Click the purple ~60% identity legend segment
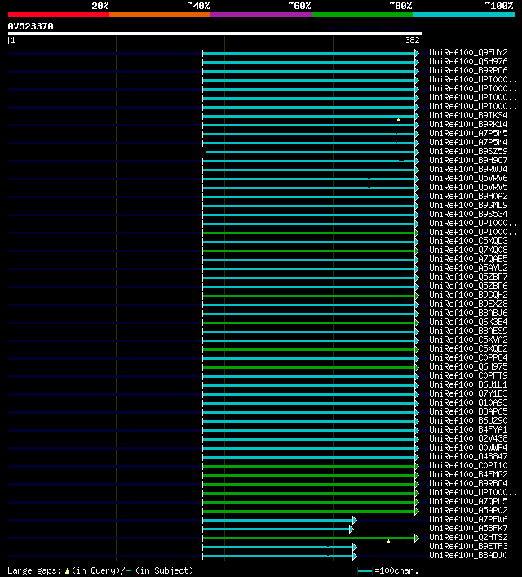Viewport: 522px width, 577px height. [261, 15]
